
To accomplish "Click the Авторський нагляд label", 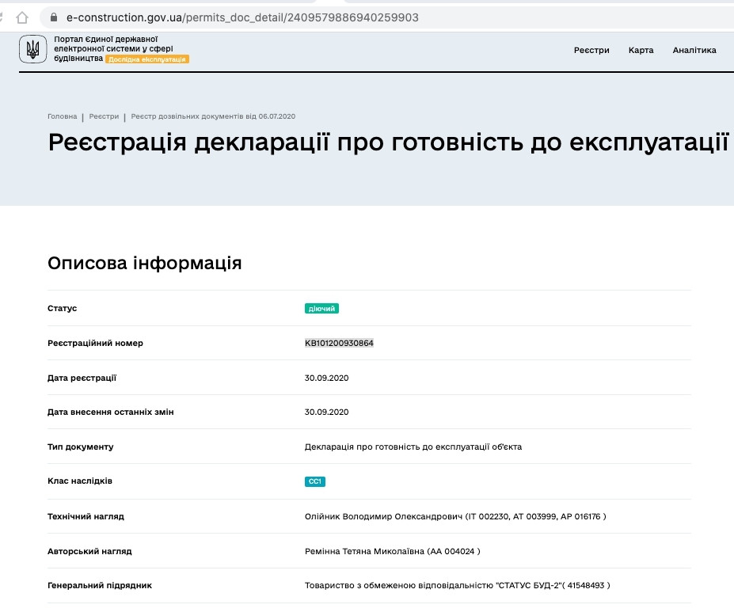I will coord(89,551).
